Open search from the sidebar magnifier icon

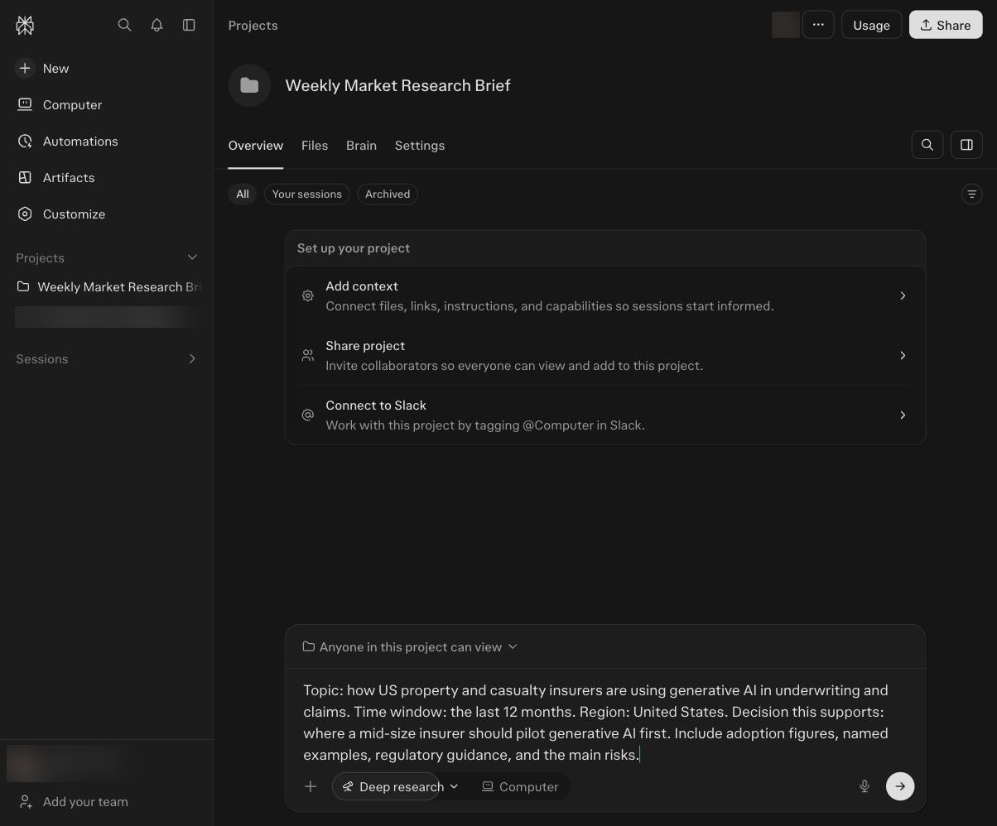[124, 25]
